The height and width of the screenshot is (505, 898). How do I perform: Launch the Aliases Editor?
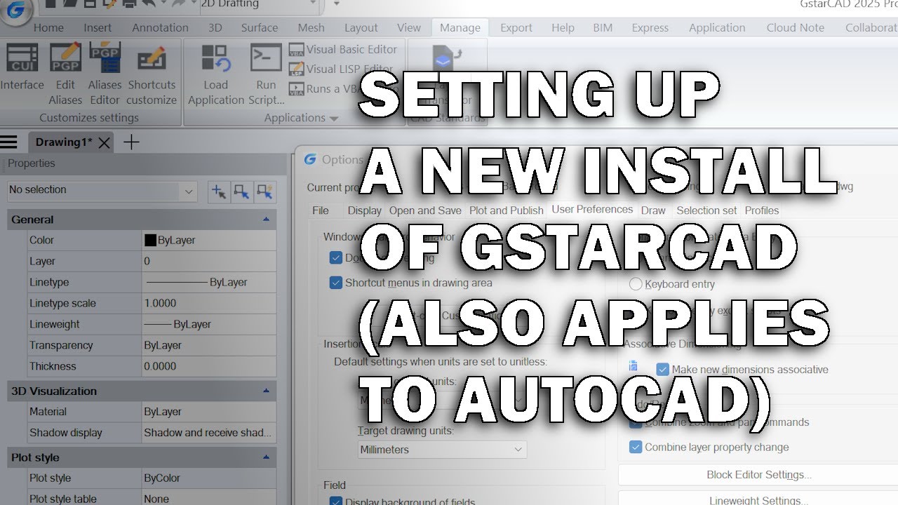coord(105,74)
